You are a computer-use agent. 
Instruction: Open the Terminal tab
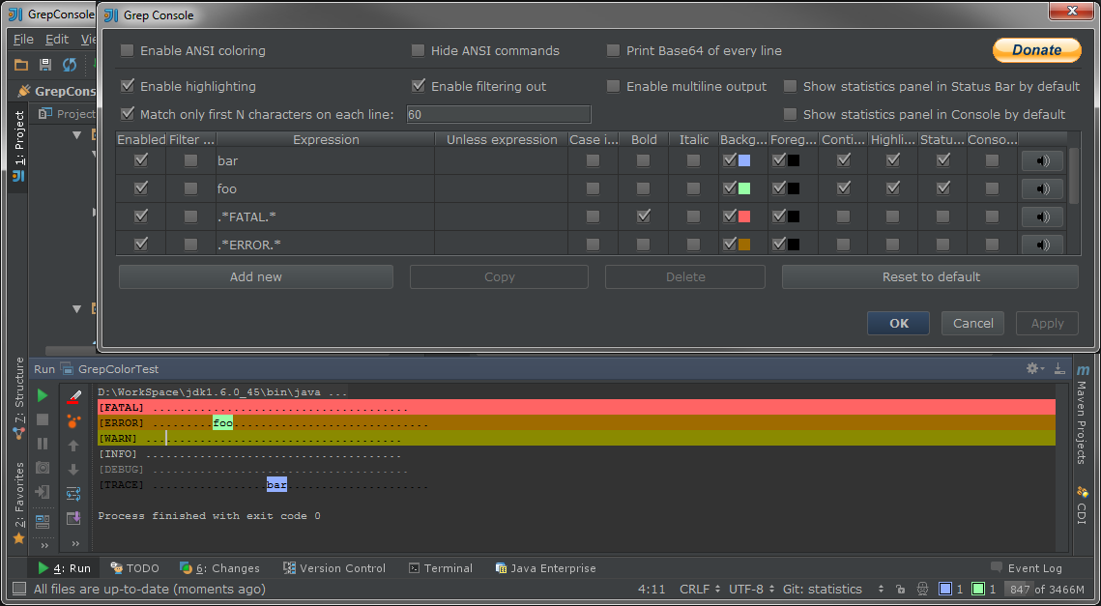441,568
